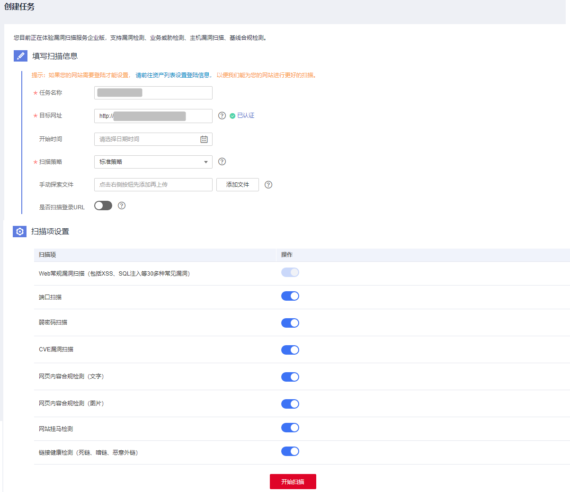The height and width of the screenshot is (492, 570).
Task: Disable the 端口扫描 toggle
Action: [290, 296]
